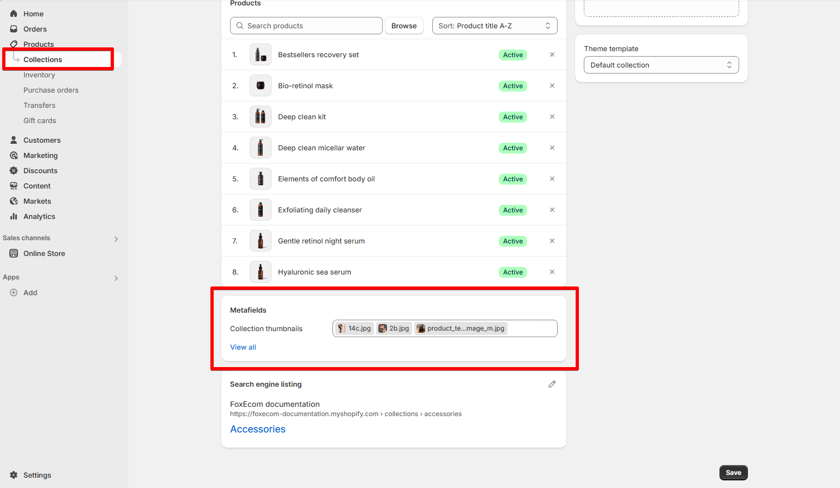Click the Save button

[x=733, y=473]
